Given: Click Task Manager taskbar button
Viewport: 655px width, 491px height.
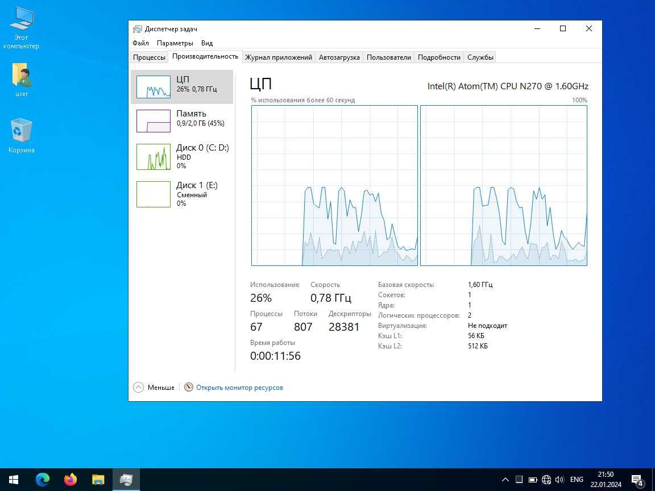Looking at the screenshot, I should [x=126, y=480].
